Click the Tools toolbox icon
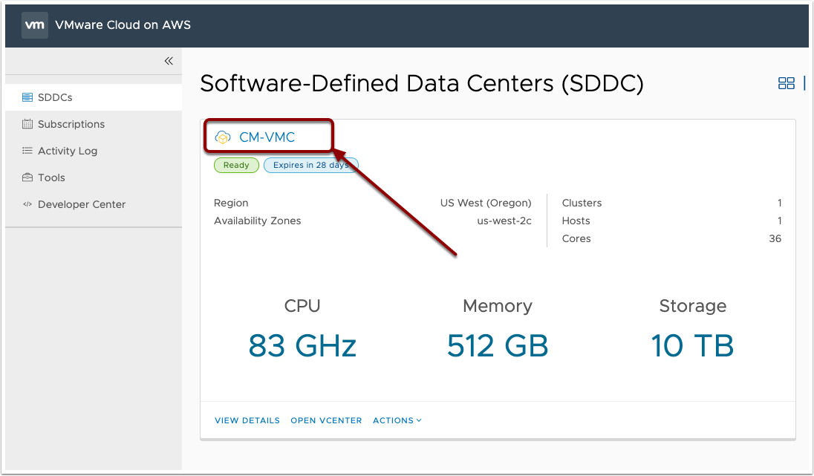The image size is (814, 476). coord(27,177)
